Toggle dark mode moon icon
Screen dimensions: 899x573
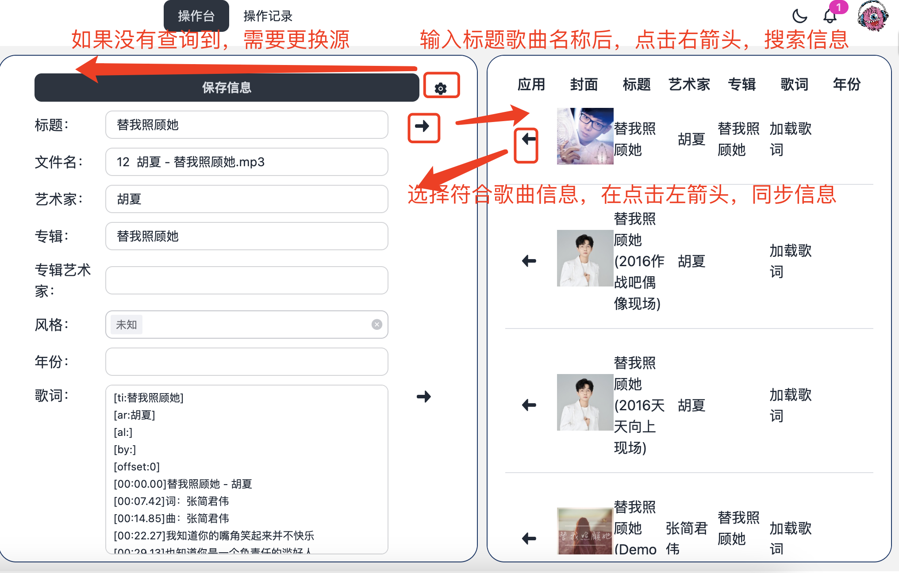799,16
